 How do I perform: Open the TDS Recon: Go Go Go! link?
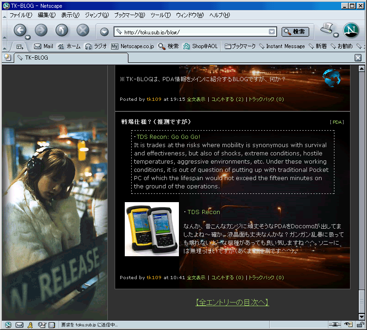coord(168,137)
